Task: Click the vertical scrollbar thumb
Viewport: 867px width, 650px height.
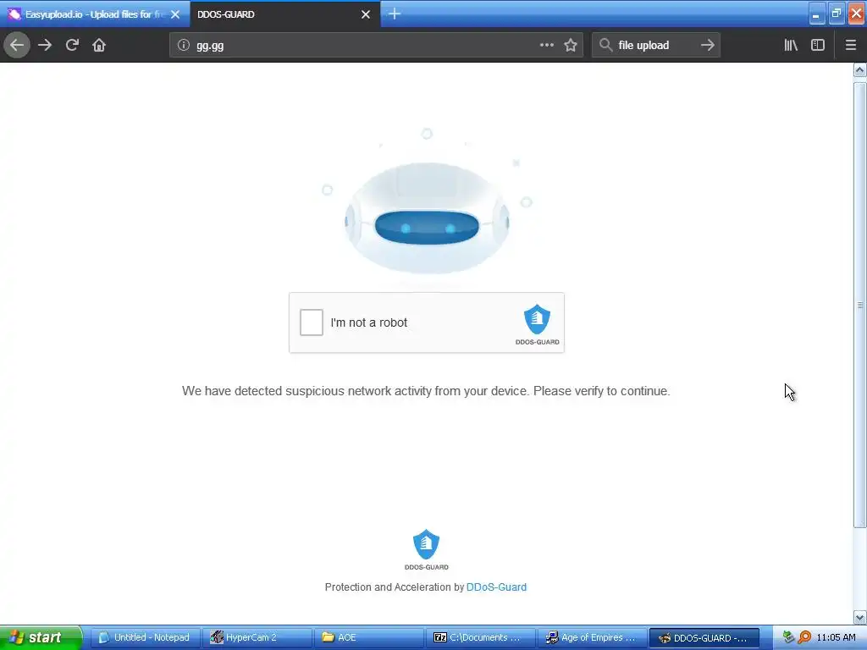Action: pyautogui.click(x=859, y=305)
